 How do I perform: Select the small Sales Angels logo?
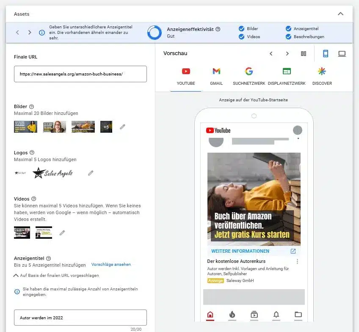(x=20, y=173)
